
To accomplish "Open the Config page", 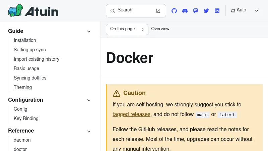I will tap(20, 109).
